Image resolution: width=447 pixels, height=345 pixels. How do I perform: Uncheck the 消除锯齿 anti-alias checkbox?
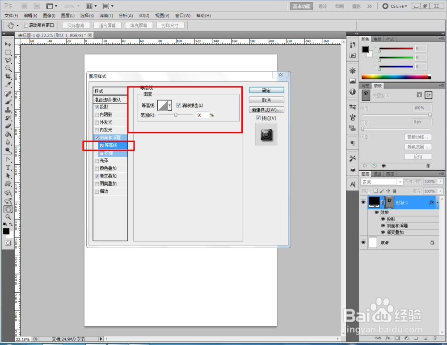(178, 105)
